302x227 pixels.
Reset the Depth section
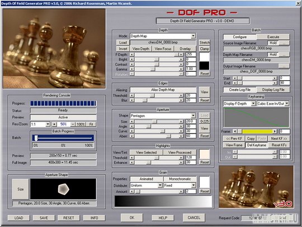204,74
